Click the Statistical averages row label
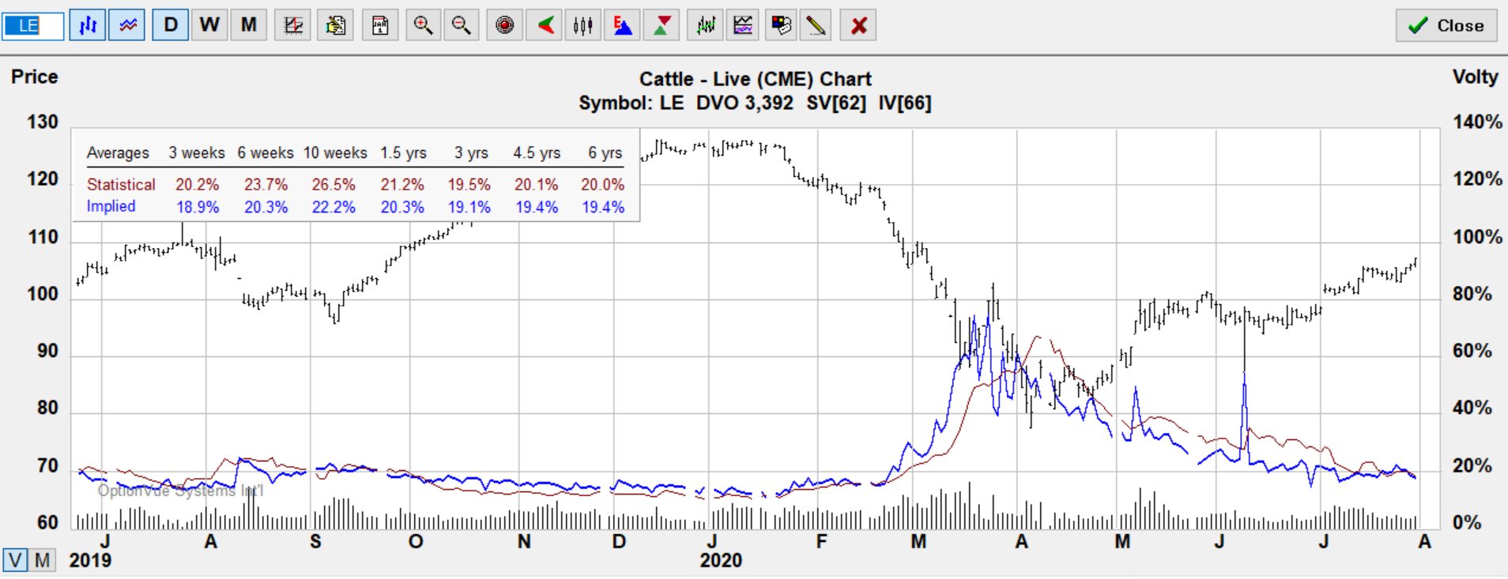The height and width of the screenshot is (579, 1508). 121,184
